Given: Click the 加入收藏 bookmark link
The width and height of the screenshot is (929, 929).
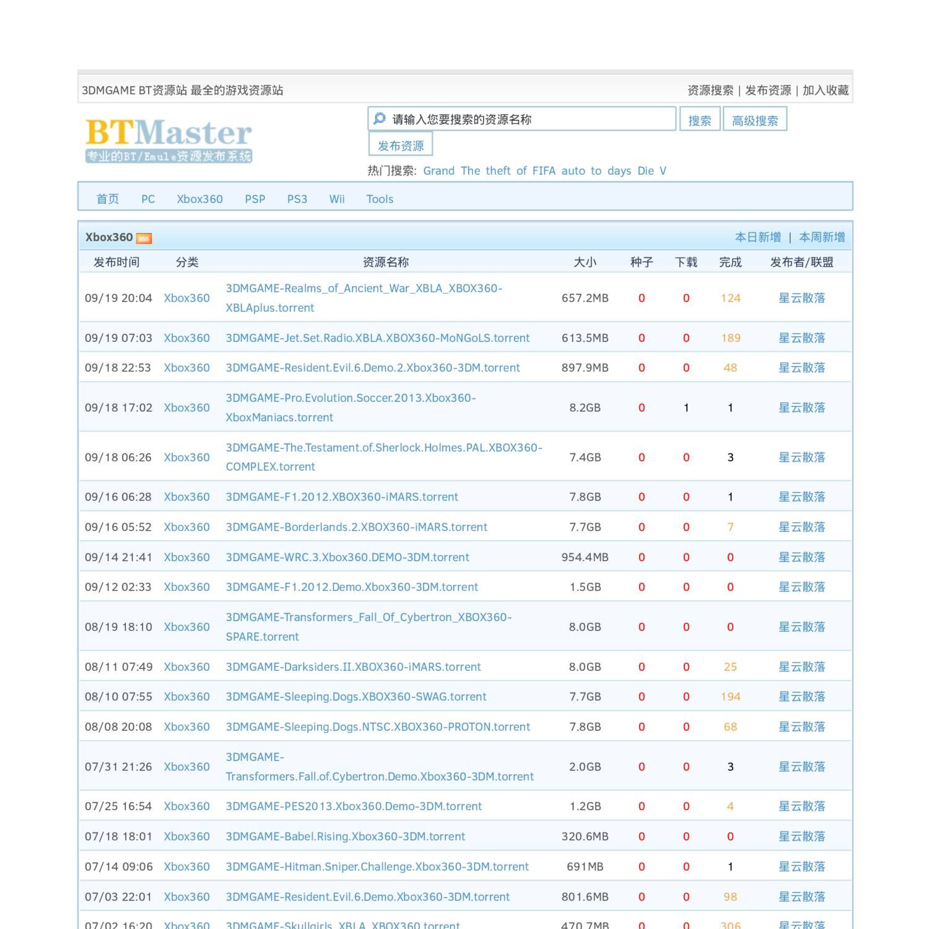Looking at the screenshot, I should click(x=826, y=90).
